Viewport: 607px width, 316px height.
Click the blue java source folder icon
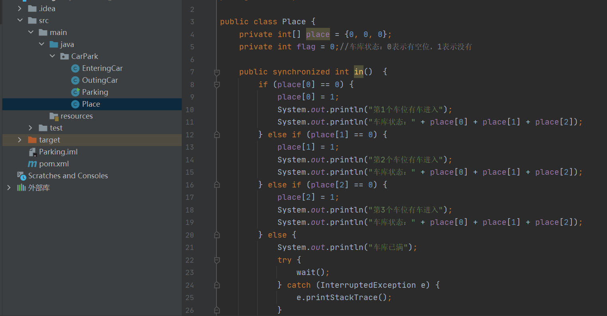(54, 44)
